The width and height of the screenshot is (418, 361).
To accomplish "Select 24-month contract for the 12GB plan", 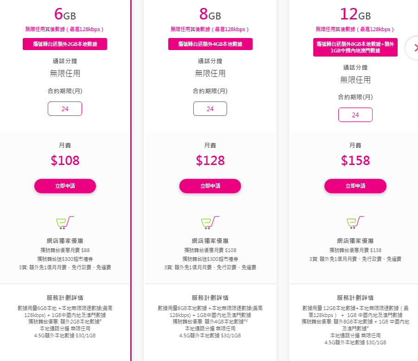I will 355,115.
